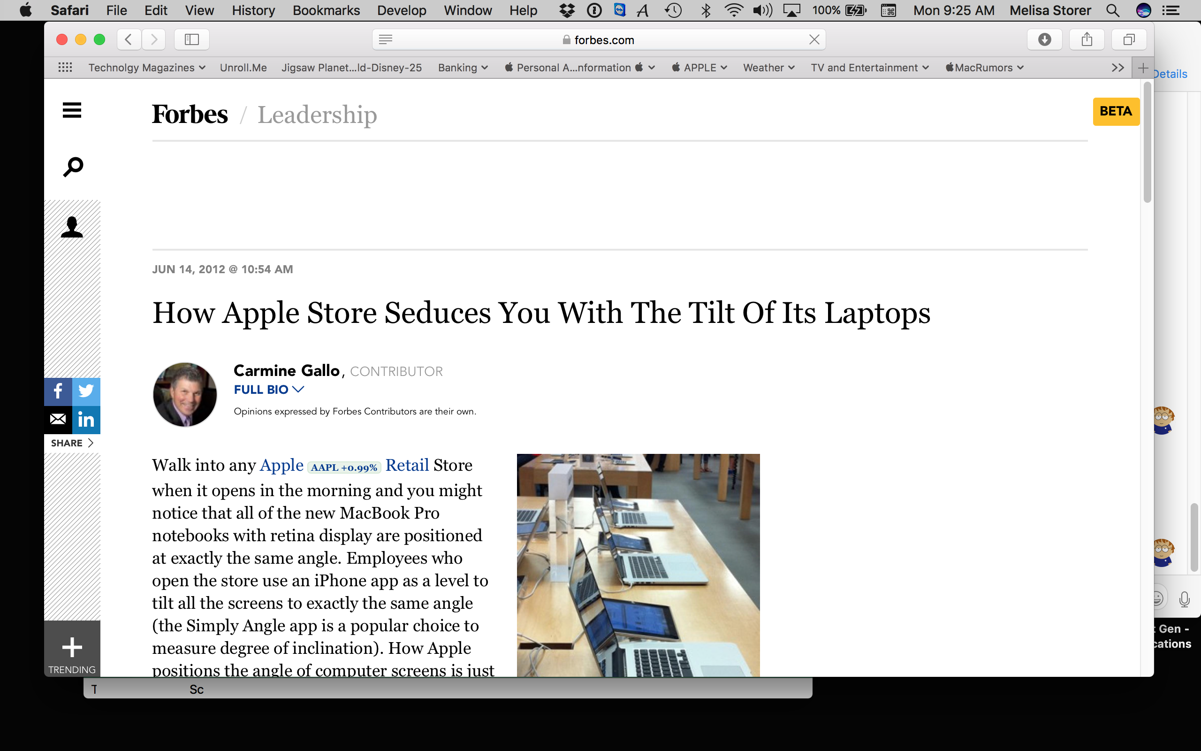Open the Edit menu
1201x751 pixels.
(156, 10)
